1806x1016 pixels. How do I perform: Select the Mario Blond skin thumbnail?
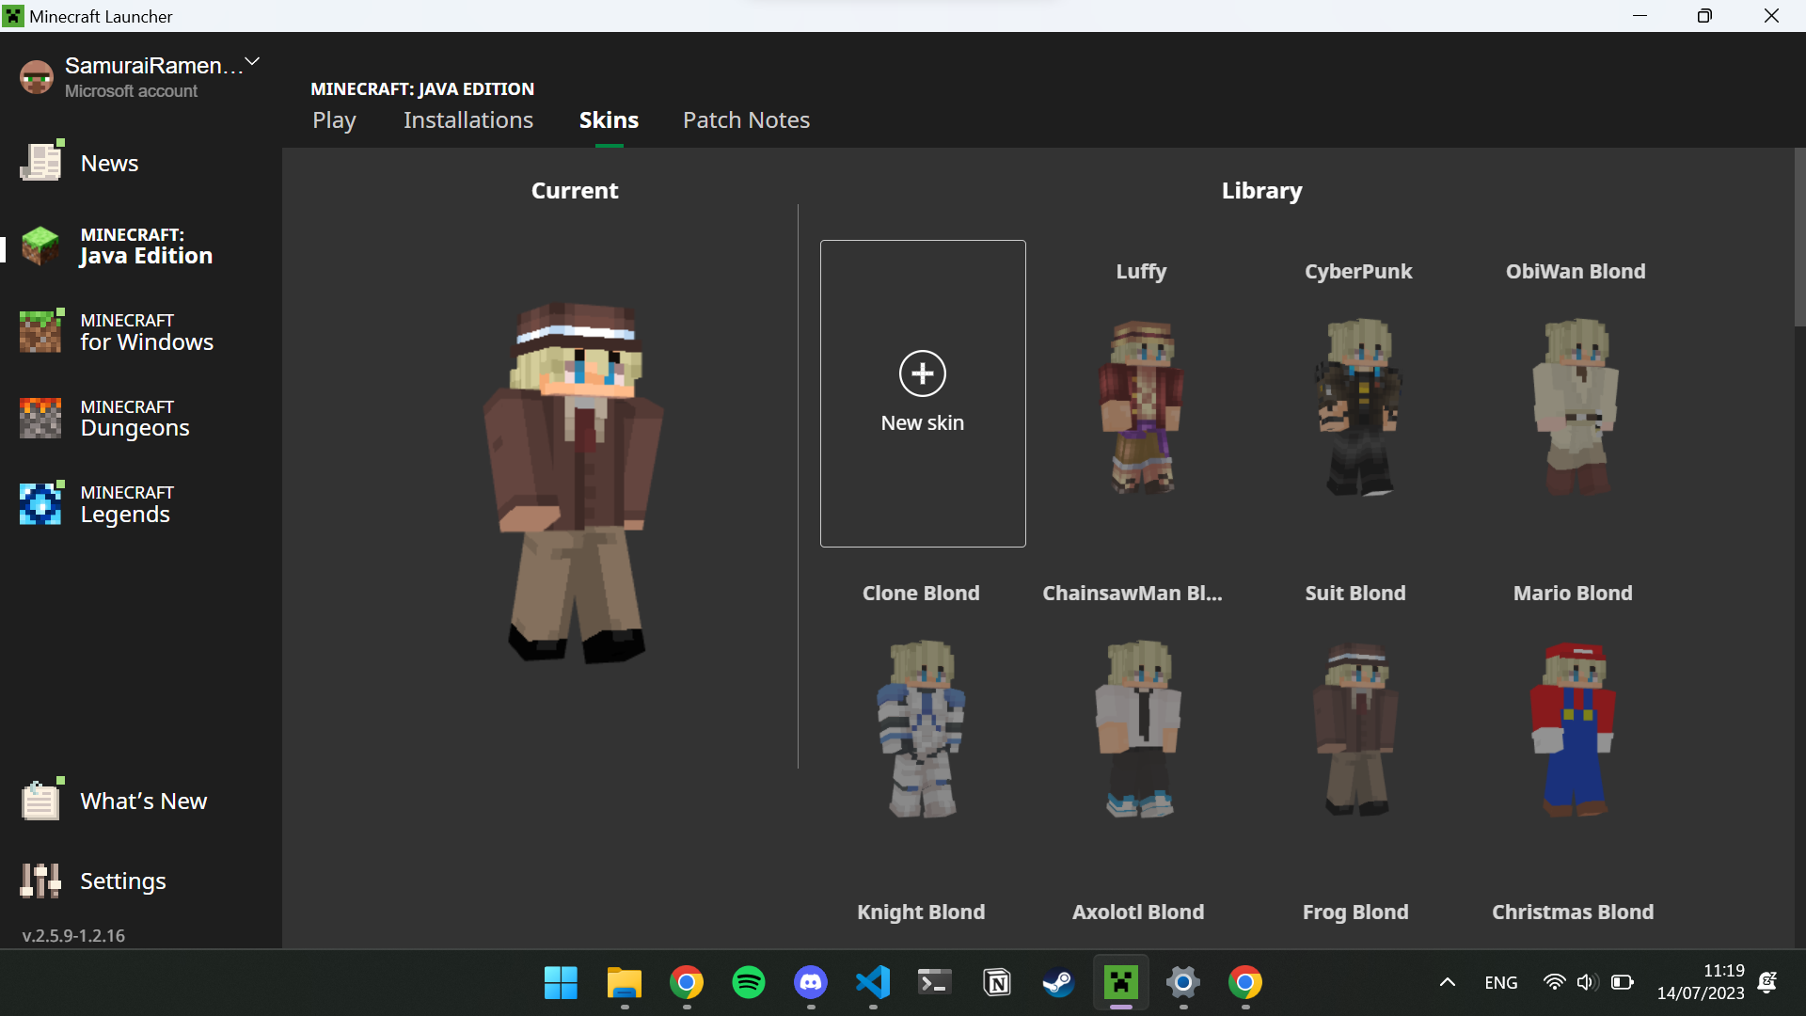pos(1573,728)
